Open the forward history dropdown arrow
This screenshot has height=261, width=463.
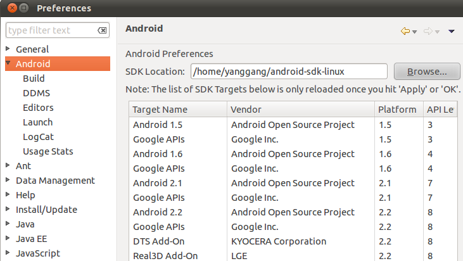click(x=437, y=32)
